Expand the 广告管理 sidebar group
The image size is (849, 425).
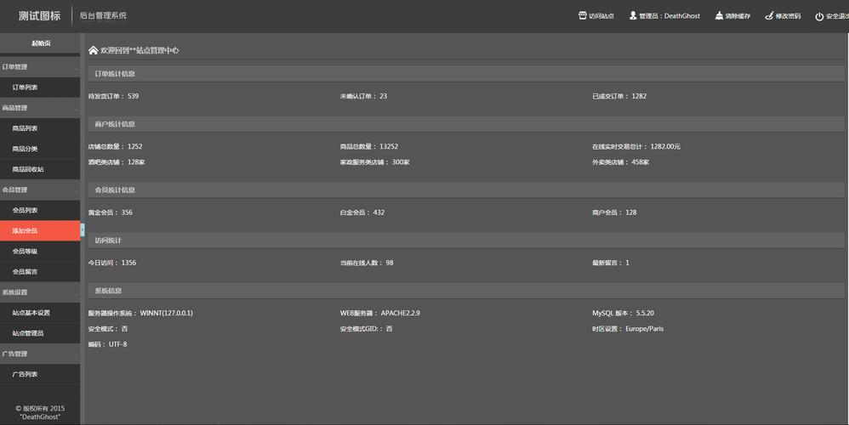40,354
